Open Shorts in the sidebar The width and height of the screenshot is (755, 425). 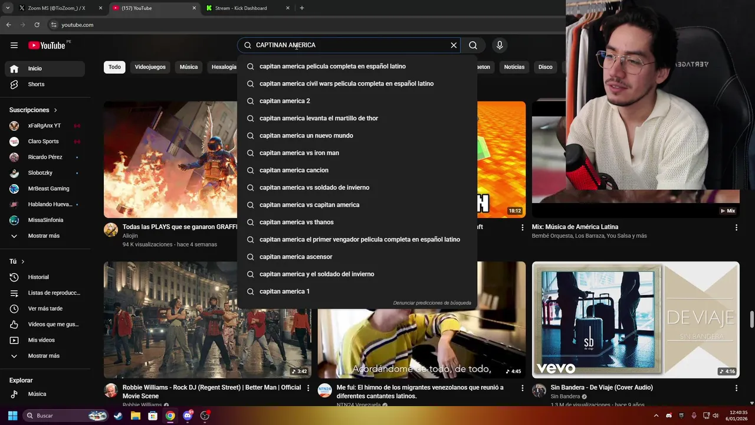click(45, 84)
